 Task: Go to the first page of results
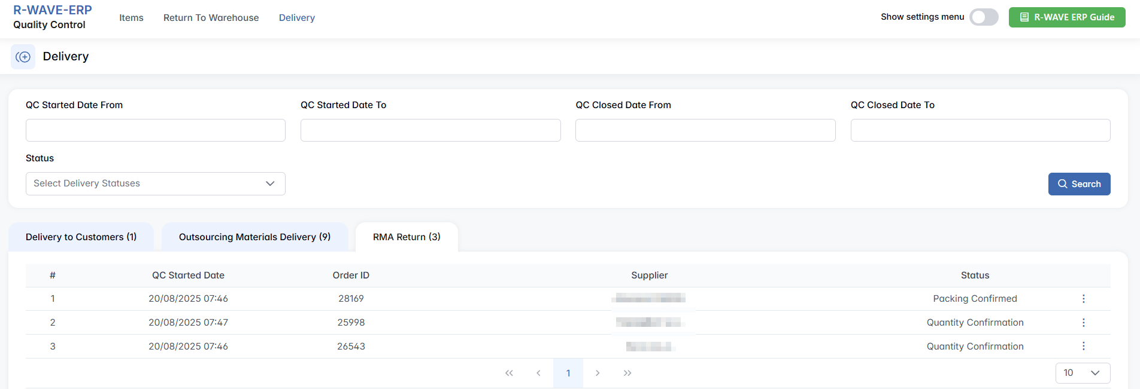click(x=509, y=373)
